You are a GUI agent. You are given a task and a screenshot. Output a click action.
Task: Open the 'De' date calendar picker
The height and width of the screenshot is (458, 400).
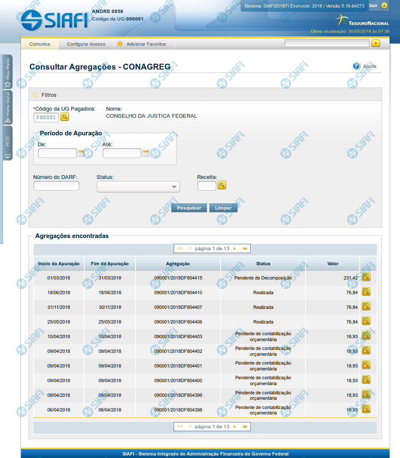pyautogui.click(x=81, y=153)
